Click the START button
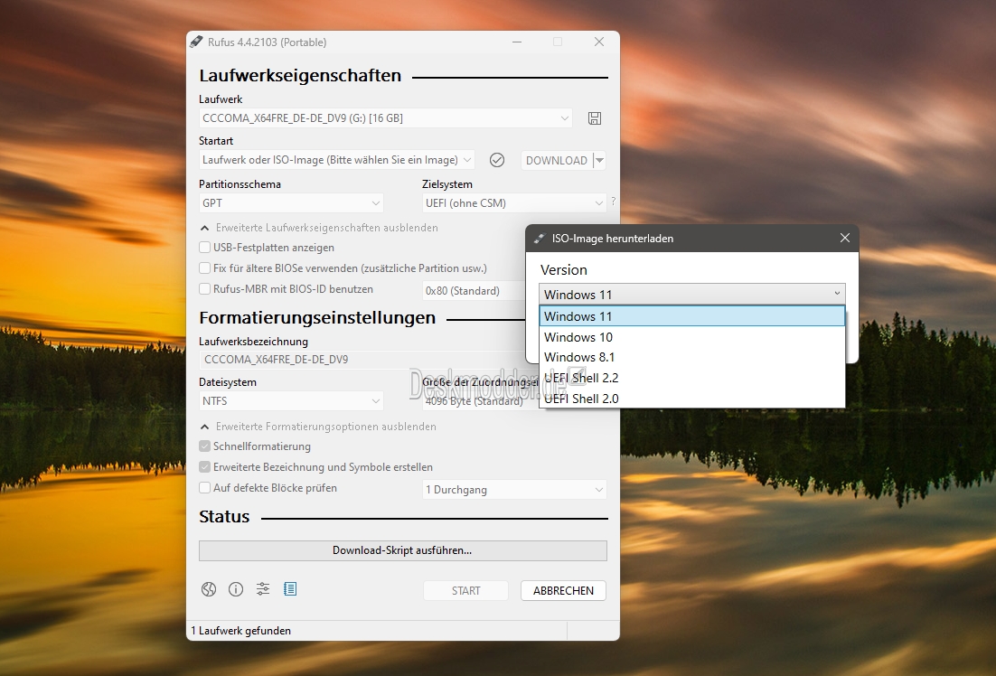Image resolution: width=996 pixels, height=676 pixels. [465, 590]
